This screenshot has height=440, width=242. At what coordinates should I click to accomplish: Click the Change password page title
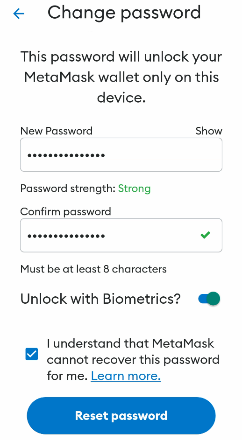tap(124, 13)
